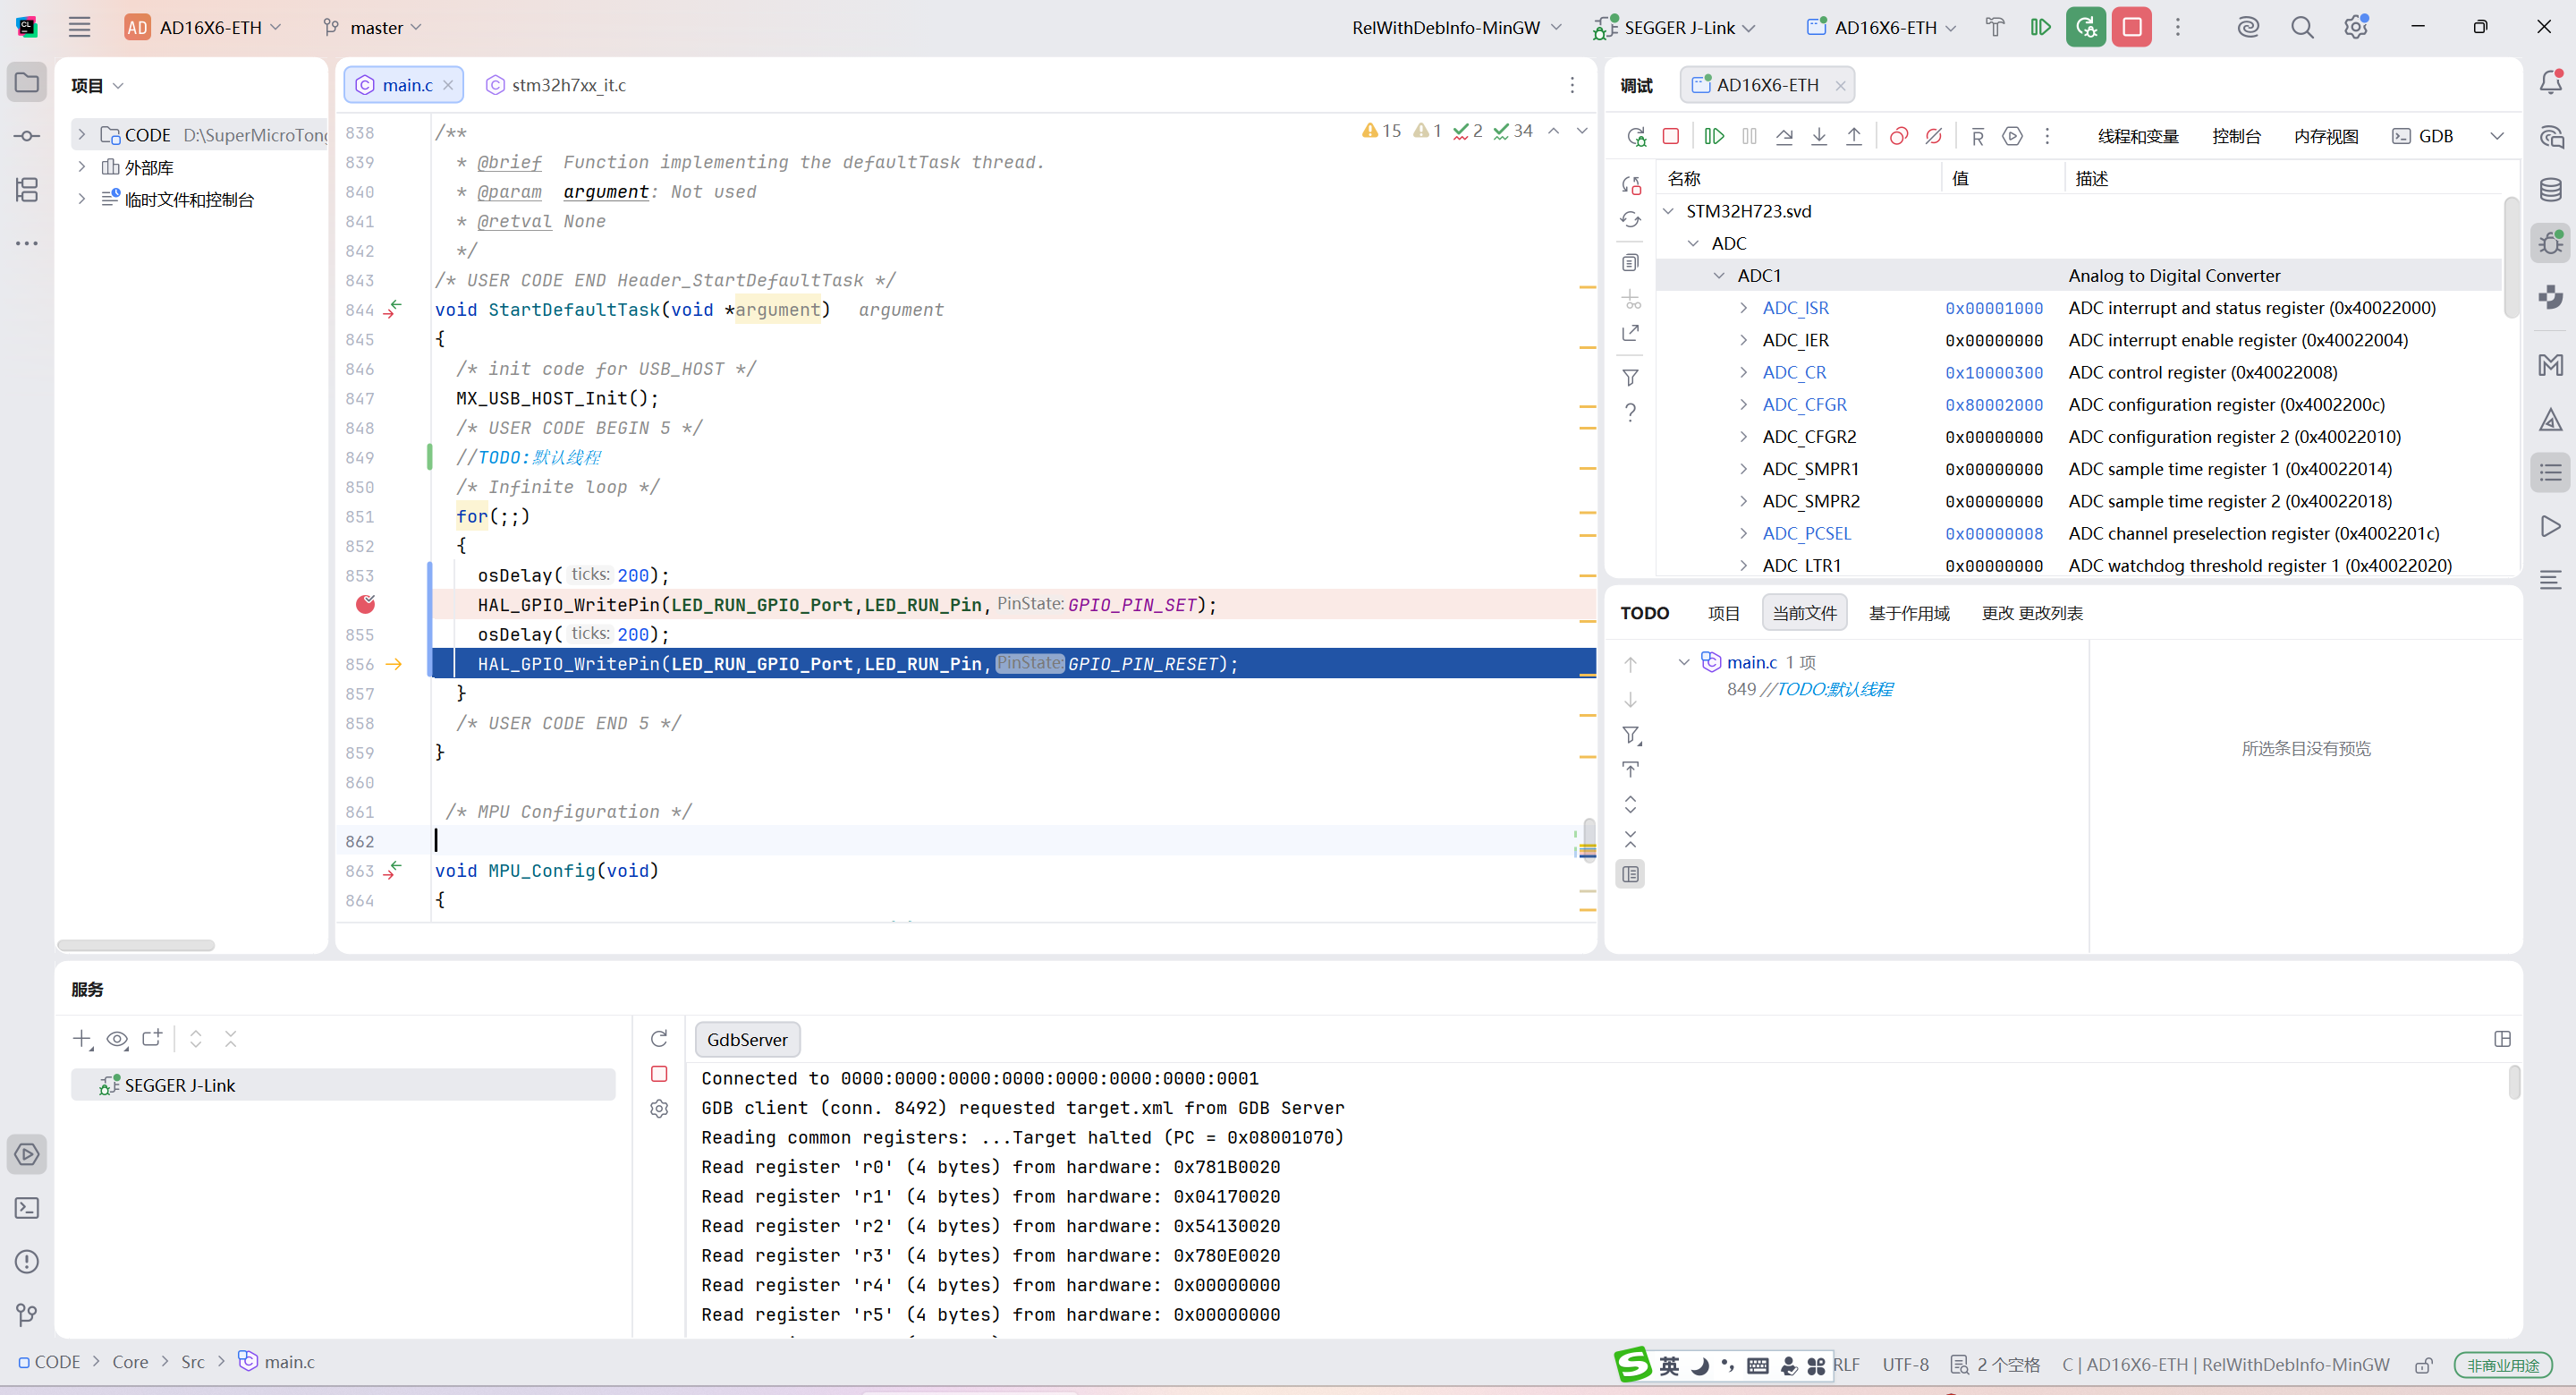Image resolution: width=2576 pixels, height=1395 pixels.
Task: Click the Build hammer icon
Action: (x=1994, y=27)
